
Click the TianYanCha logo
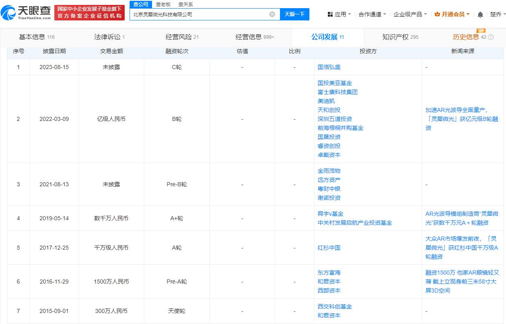26,13
